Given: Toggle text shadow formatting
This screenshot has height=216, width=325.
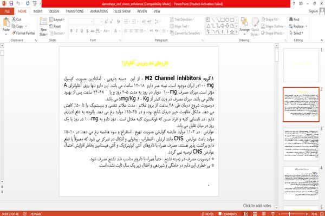Looking at the screenshot, I should pyautogui.click(x=87, y=31).
